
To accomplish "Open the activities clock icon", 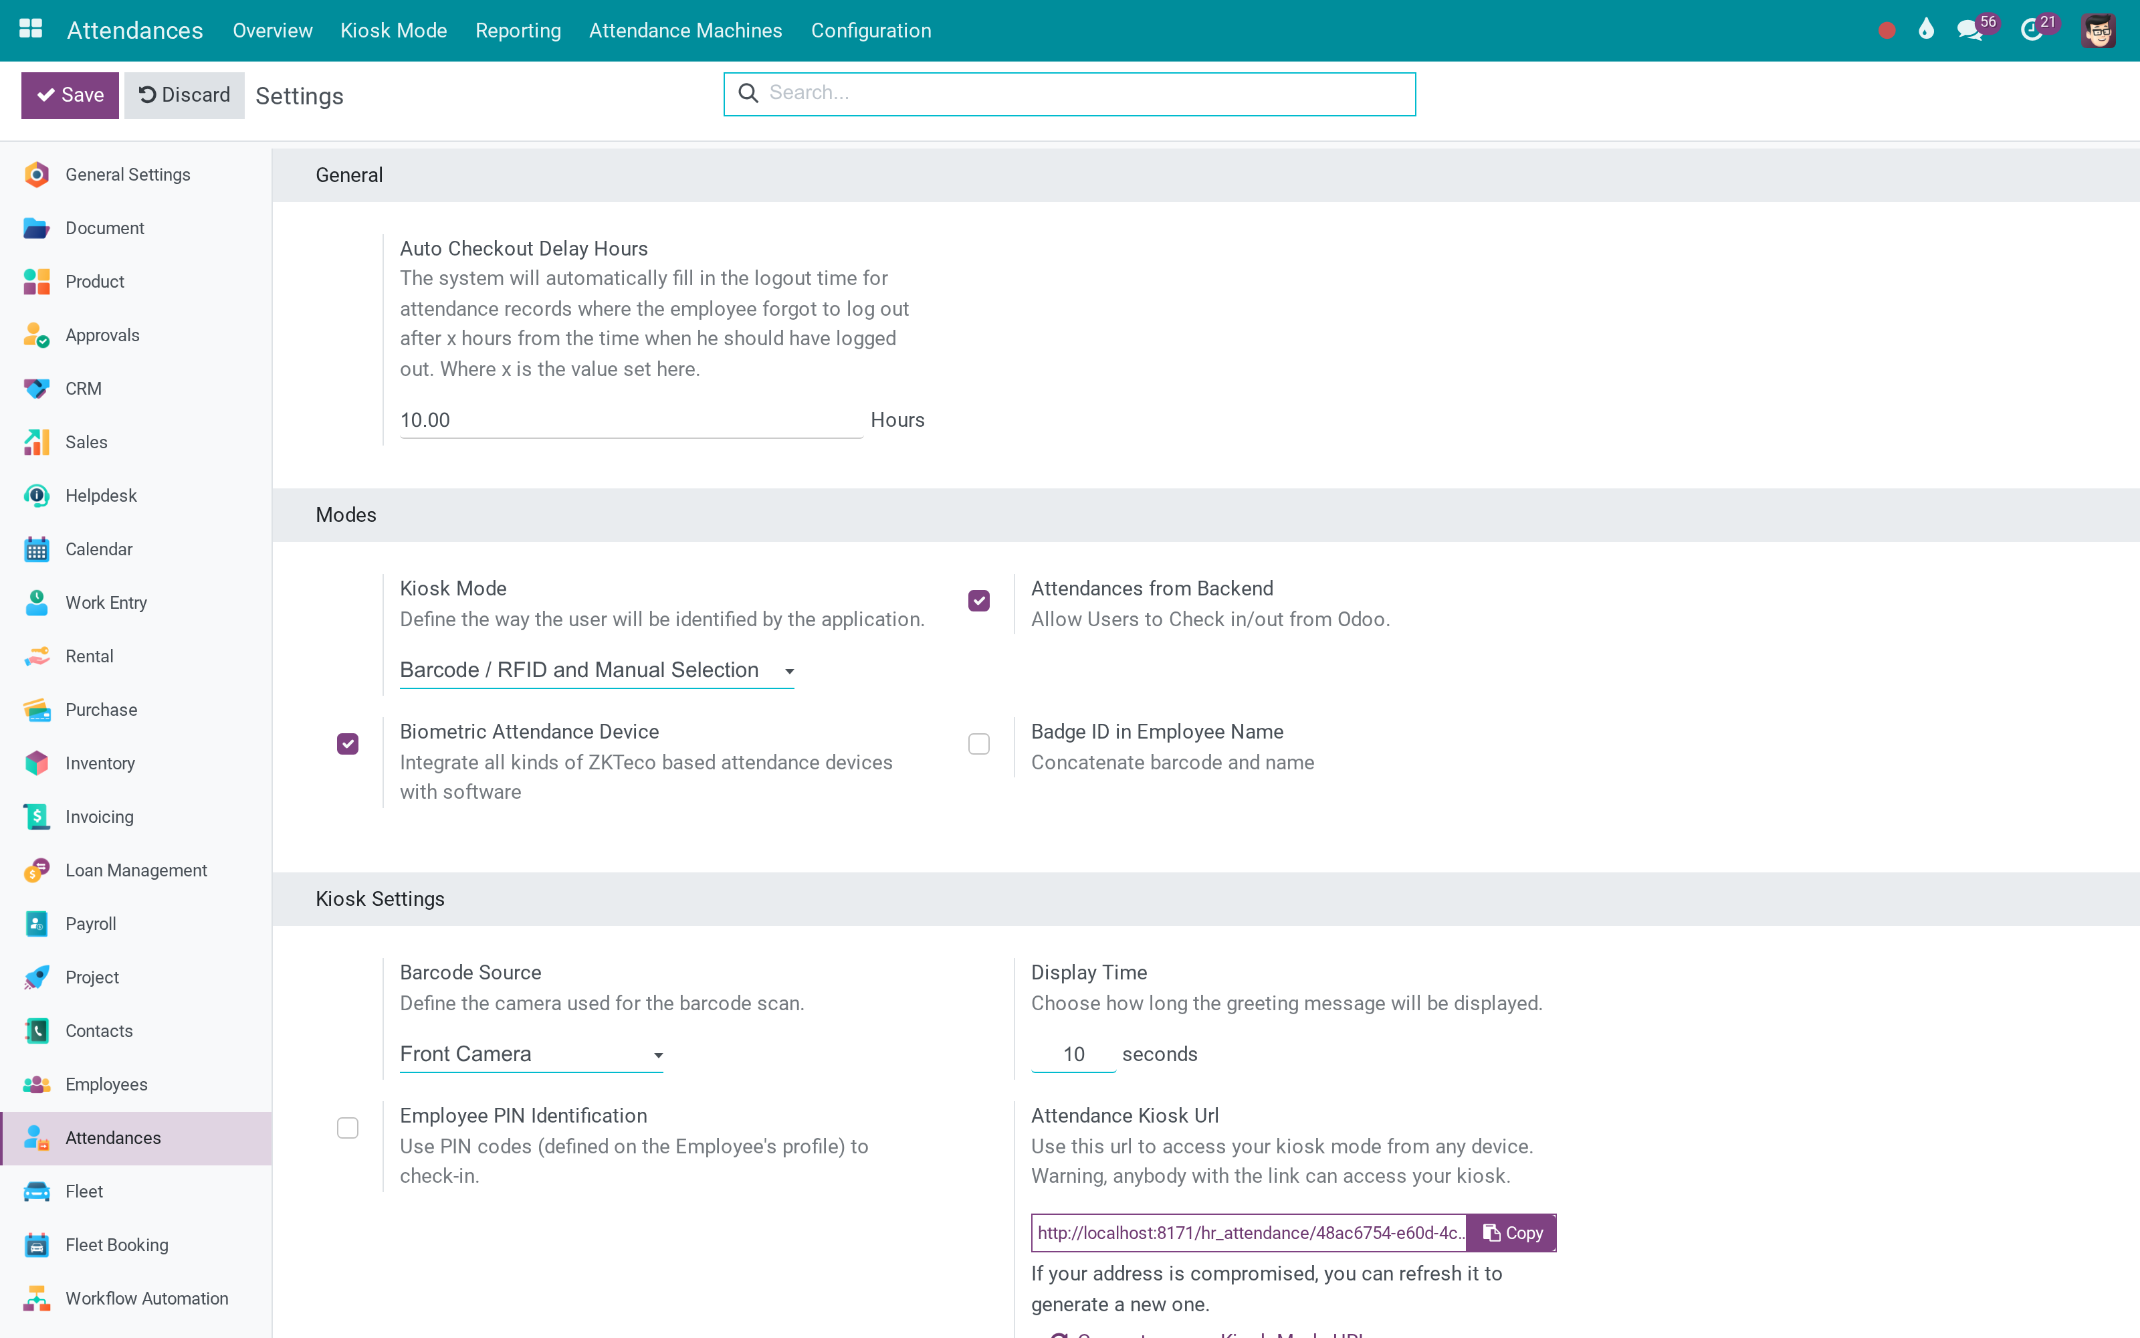I will [x=2031, y=31].
